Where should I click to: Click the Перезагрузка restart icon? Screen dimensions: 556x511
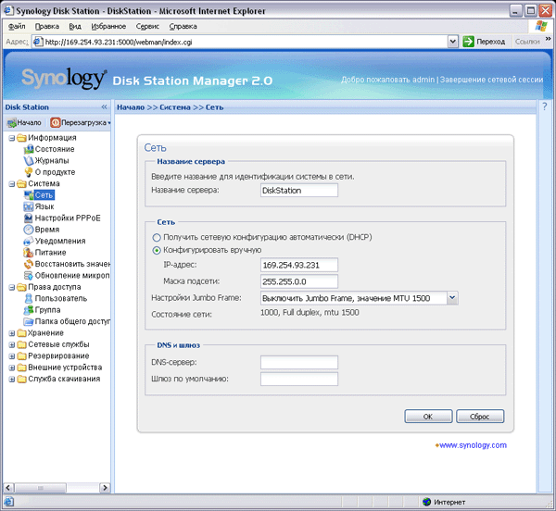point(56,123)
